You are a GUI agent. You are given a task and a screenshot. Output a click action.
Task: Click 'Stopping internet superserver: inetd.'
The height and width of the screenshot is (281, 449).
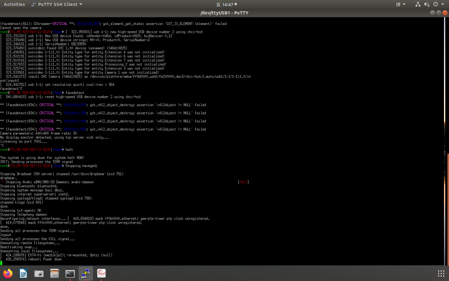tap(35, 194)
